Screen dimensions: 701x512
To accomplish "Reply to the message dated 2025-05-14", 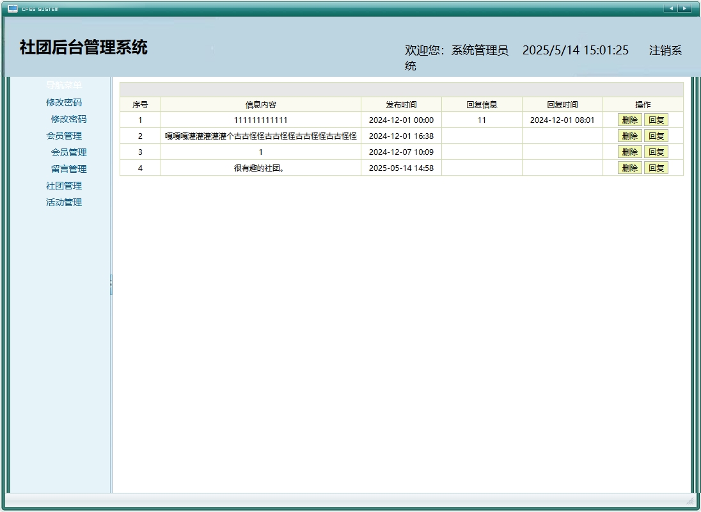I will pos(656,168).
